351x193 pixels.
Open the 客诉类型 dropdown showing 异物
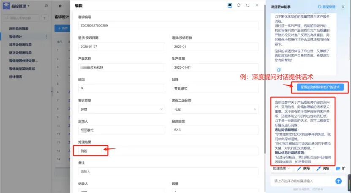coord(122,109)
